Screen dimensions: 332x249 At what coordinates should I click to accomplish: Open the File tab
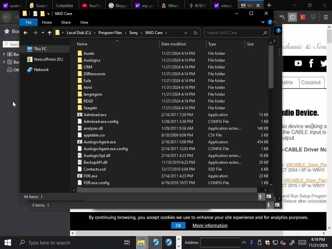coord(29,22)
